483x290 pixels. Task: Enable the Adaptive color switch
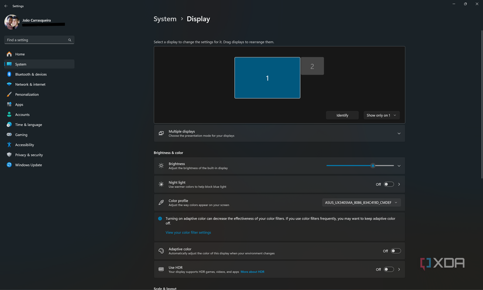coord(396,251)
